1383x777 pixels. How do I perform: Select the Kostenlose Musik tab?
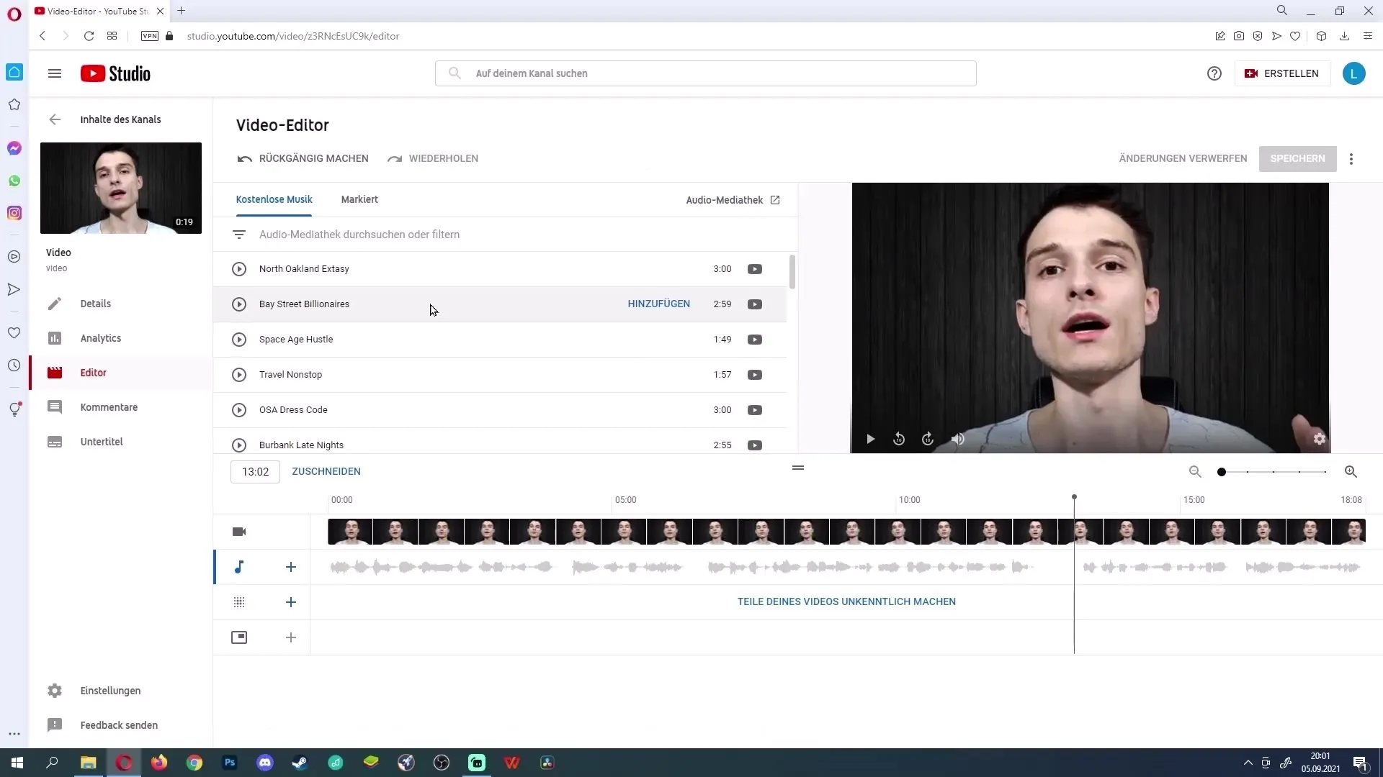(x=274, y=199)
